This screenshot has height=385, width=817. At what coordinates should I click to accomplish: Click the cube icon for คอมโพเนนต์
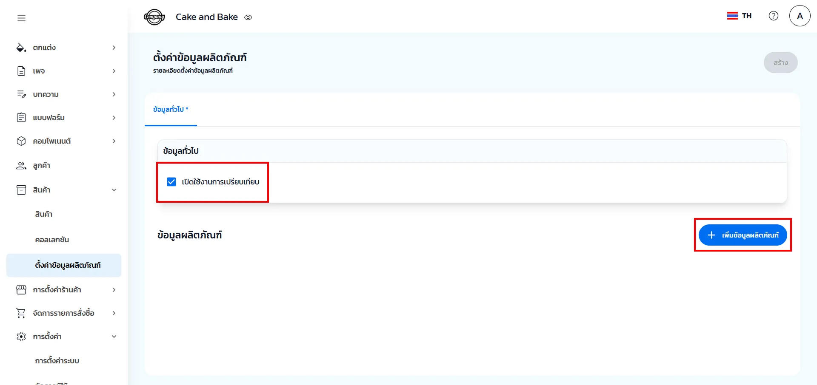click(x=21, y=141)
